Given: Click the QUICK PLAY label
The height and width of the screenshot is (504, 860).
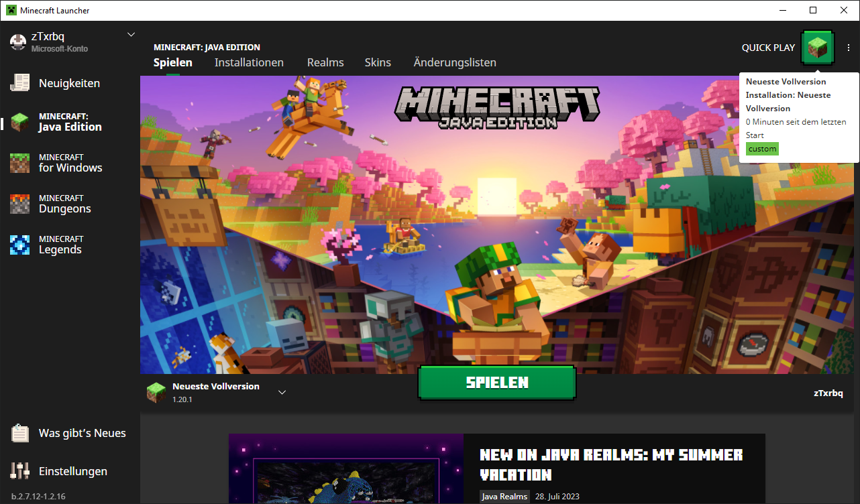Looking at the screenshot, I should pos(768,48).
